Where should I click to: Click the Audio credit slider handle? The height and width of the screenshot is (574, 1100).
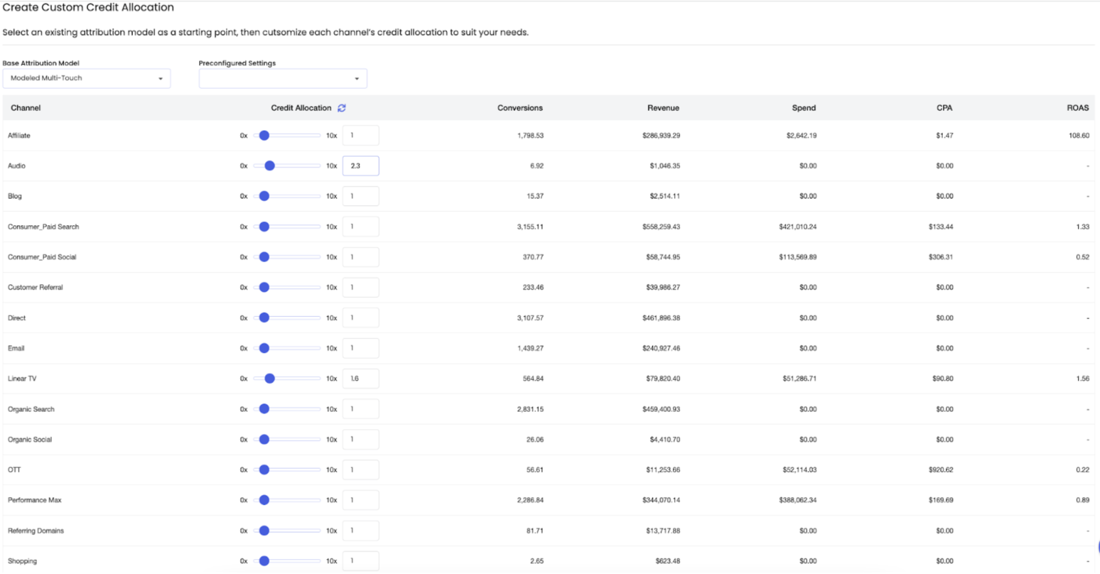pyautogui.click(x=270, y=165)
